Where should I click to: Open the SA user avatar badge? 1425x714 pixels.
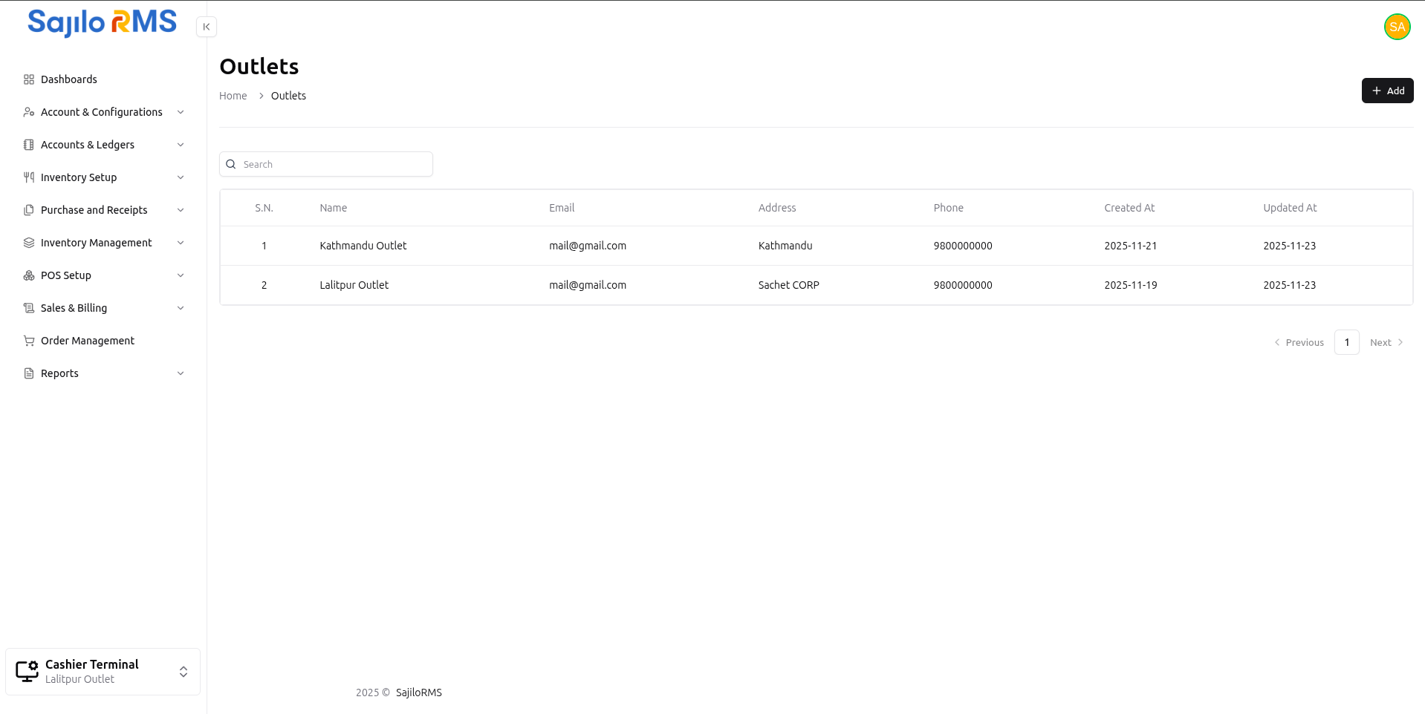(x=1397, y=27)
